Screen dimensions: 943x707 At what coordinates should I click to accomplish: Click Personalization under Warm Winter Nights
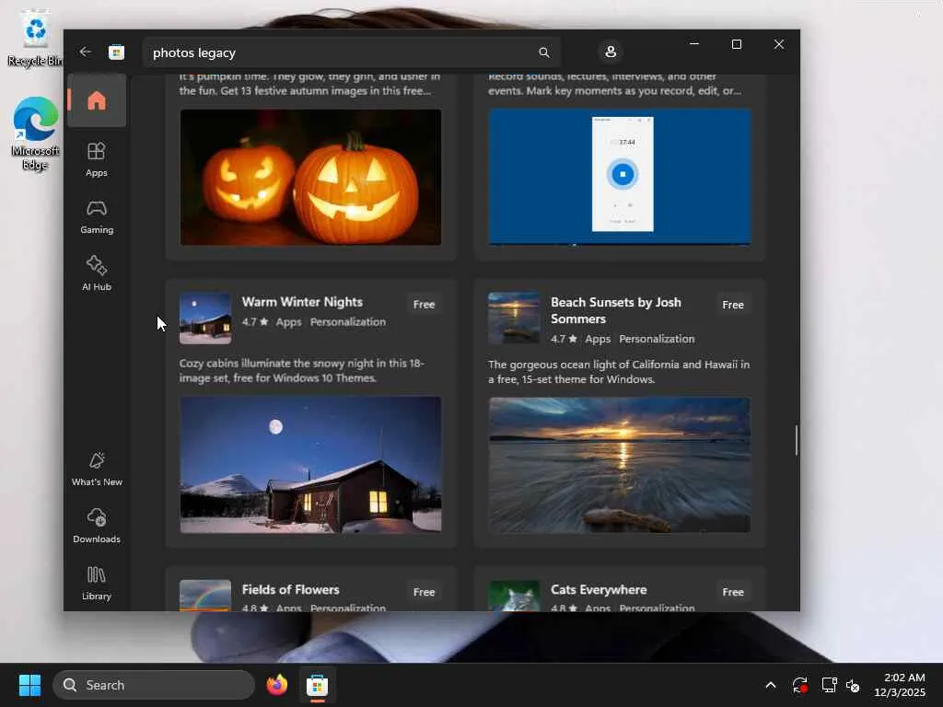click(347, 321)
